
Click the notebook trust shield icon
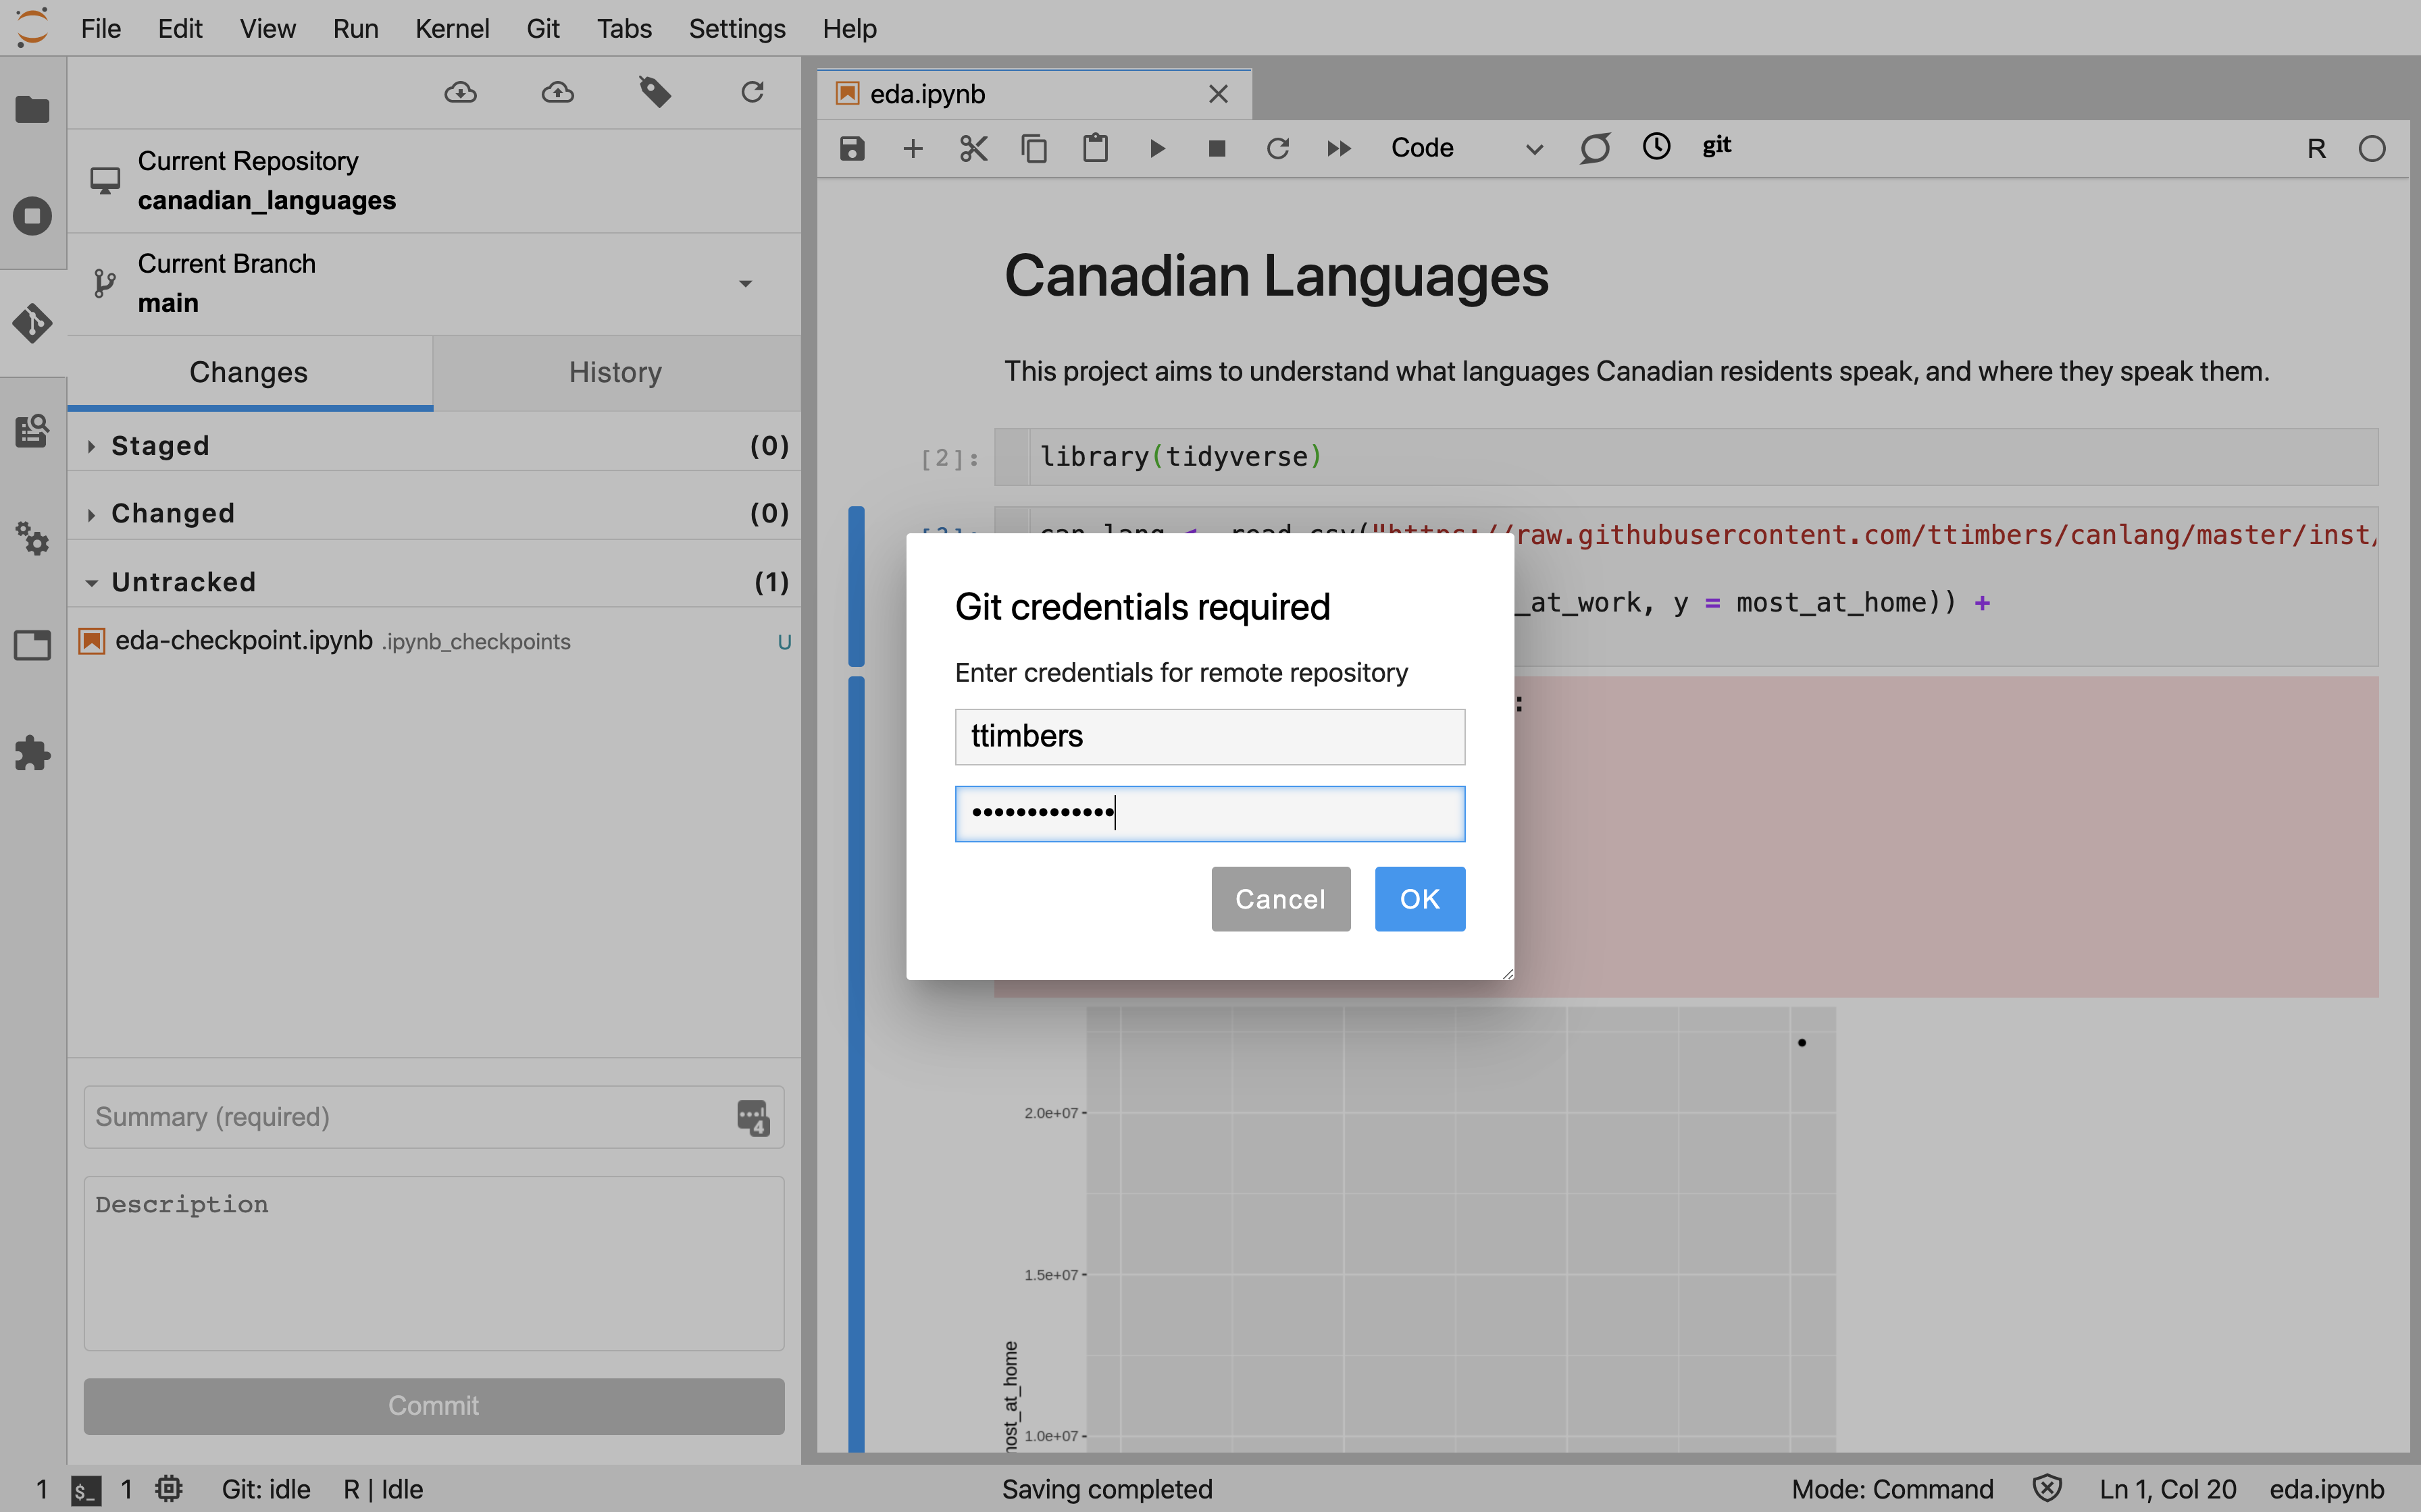pos(2047,1489)
